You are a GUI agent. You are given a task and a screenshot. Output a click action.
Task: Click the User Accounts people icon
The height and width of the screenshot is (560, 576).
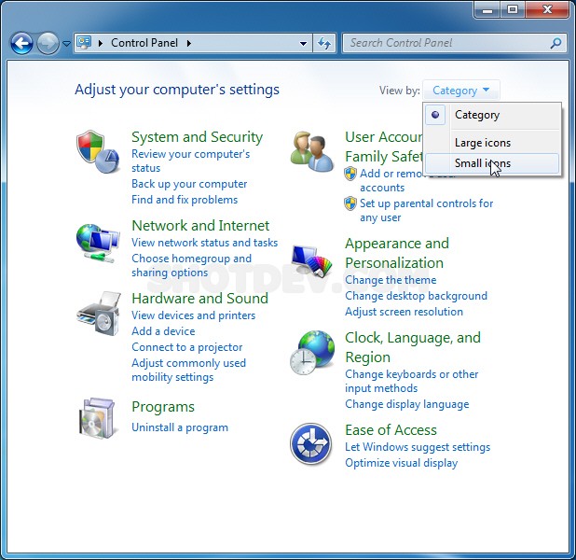tap(311, 152)
